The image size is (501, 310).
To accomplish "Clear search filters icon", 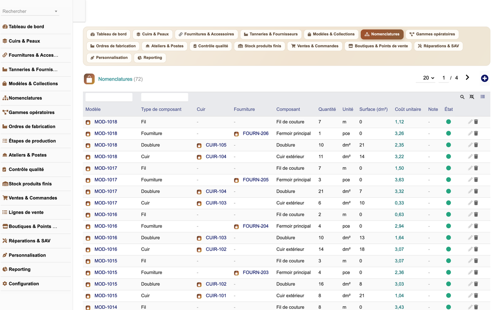I will pyautogui.click(x=472, y=97).
